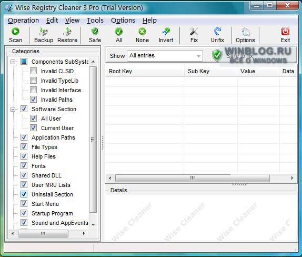Select the Startup Program tree label

52,213
